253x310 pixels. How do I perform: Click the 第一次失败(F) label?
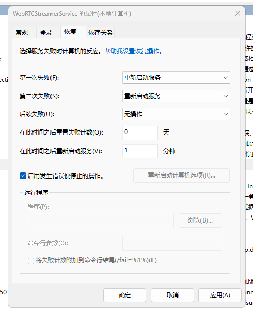tap(39, 78)
